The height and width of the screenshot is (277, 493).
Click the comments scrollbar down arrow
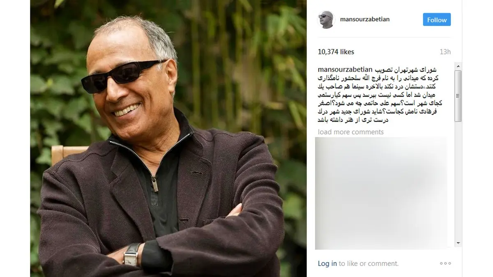coord(458,243)
